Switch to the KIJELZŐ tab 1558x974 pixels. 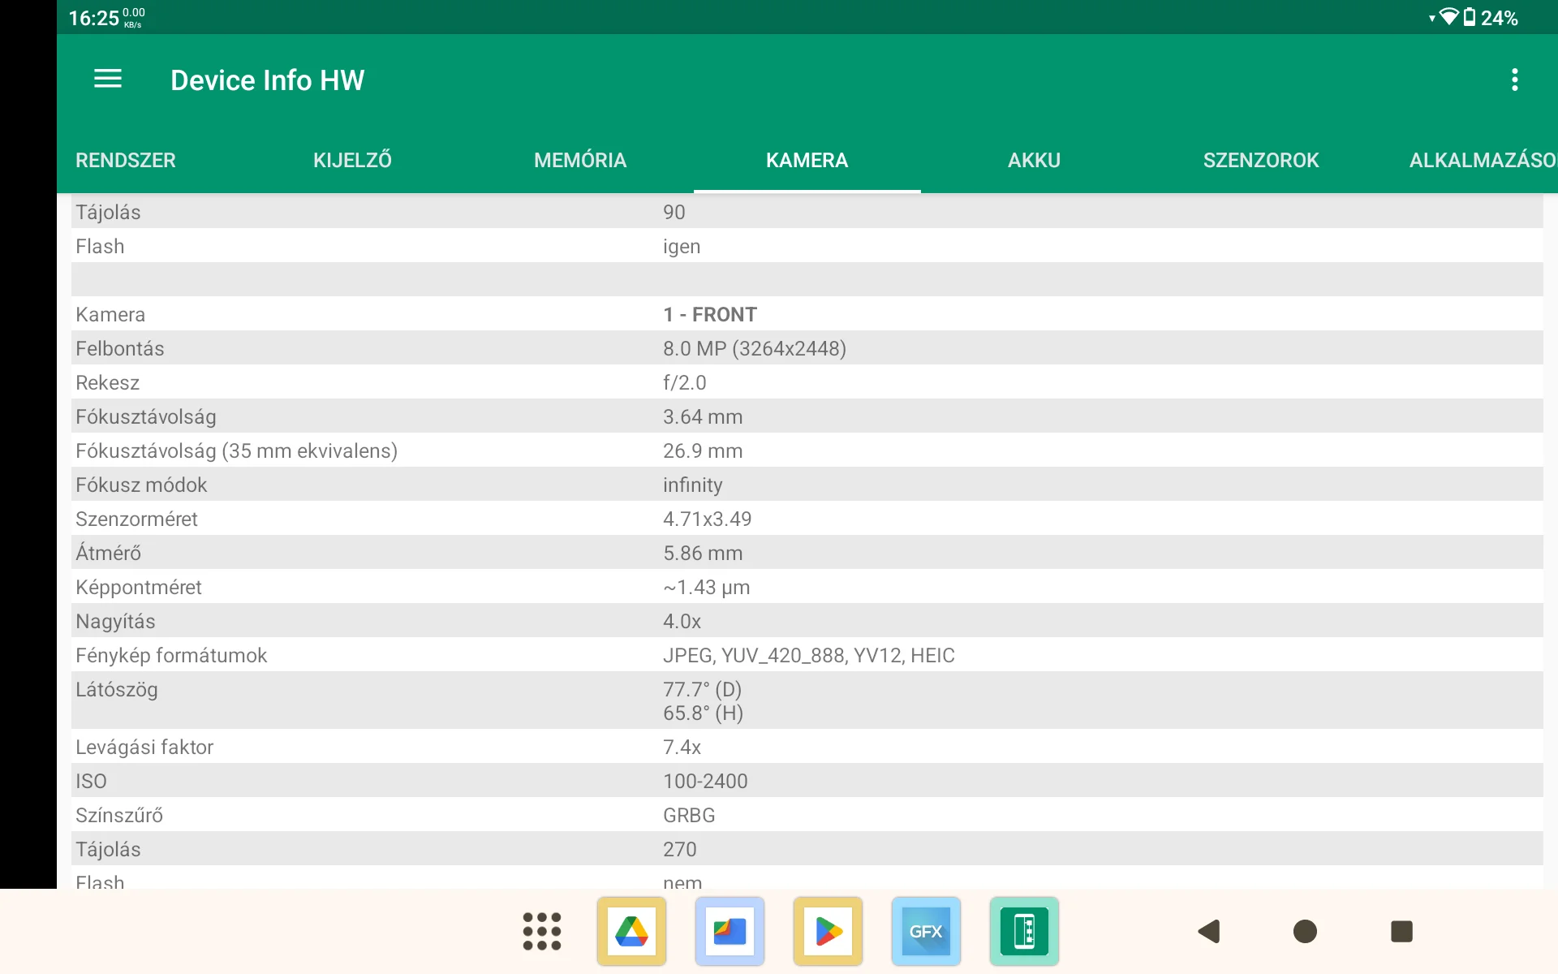(x=352, y=160)
